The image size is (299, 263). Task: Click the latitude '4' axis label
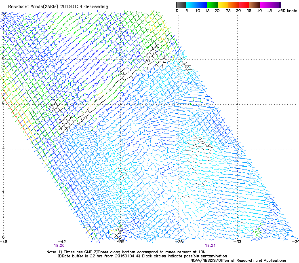(x=3, y=148)
